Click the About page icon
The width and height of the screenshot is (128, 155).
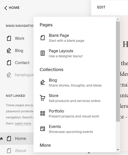(9, 151)
